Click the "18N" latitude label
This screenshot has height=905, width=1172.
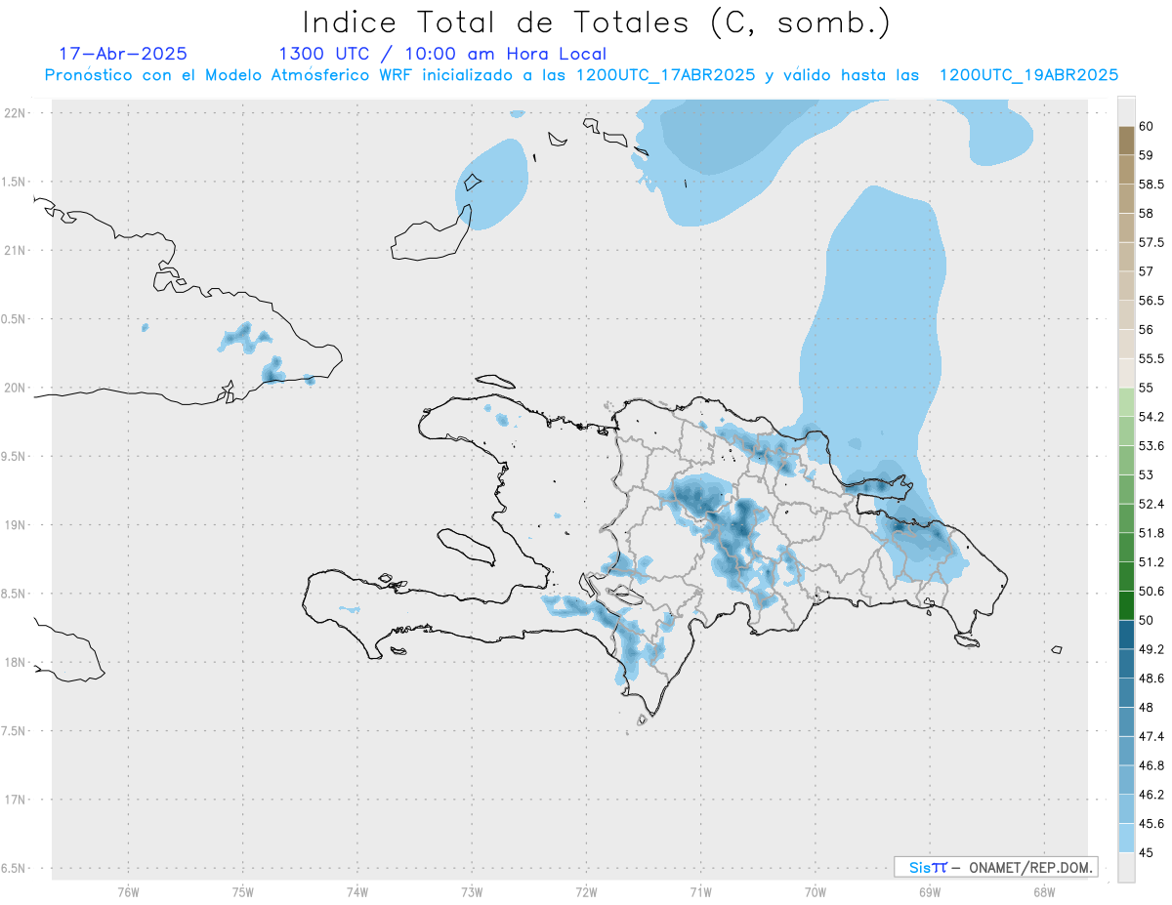15,663
